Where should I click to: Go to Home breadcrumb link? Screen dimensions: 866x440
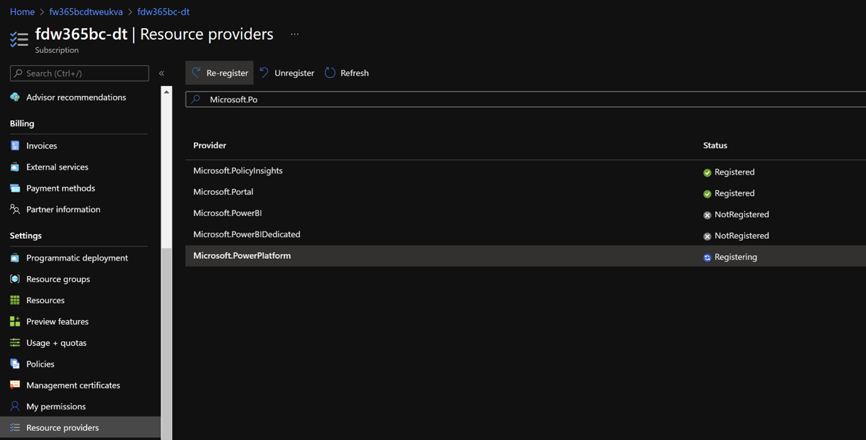(x=22, y=12)
